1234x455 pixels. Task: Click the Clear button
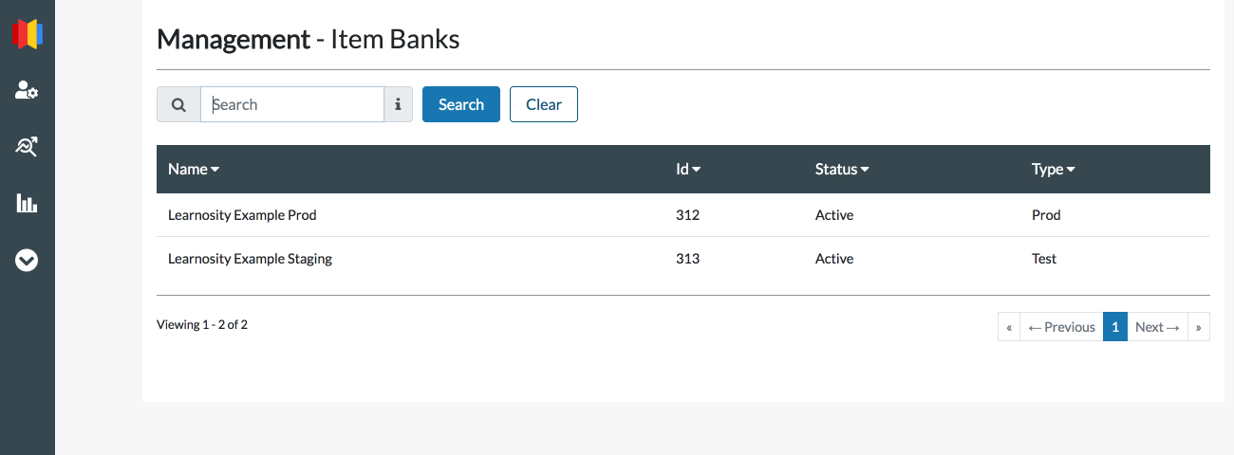point(544,104)
